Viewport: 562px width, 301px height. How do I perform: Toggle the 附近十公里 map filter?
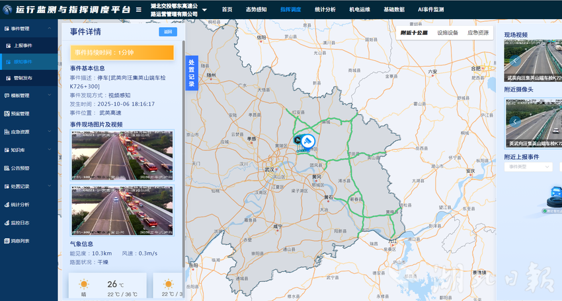[414, 32]
